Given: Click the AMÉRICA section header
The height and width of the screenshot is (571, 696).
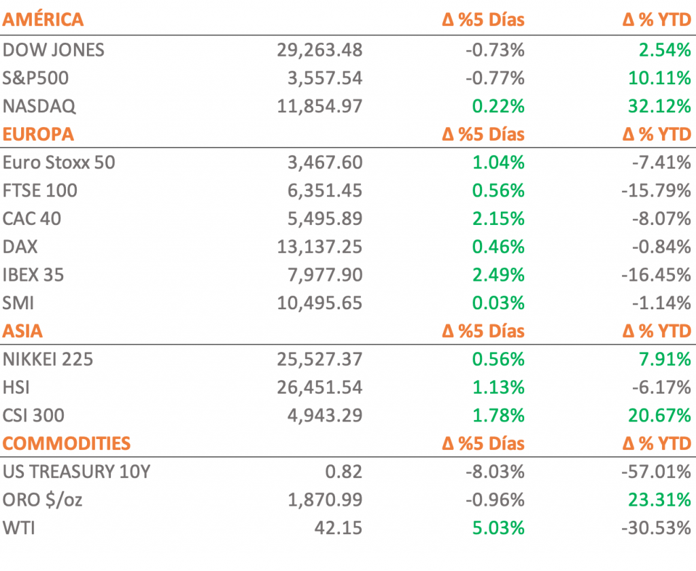Looking at the screenshot, I should coord(43,20).
